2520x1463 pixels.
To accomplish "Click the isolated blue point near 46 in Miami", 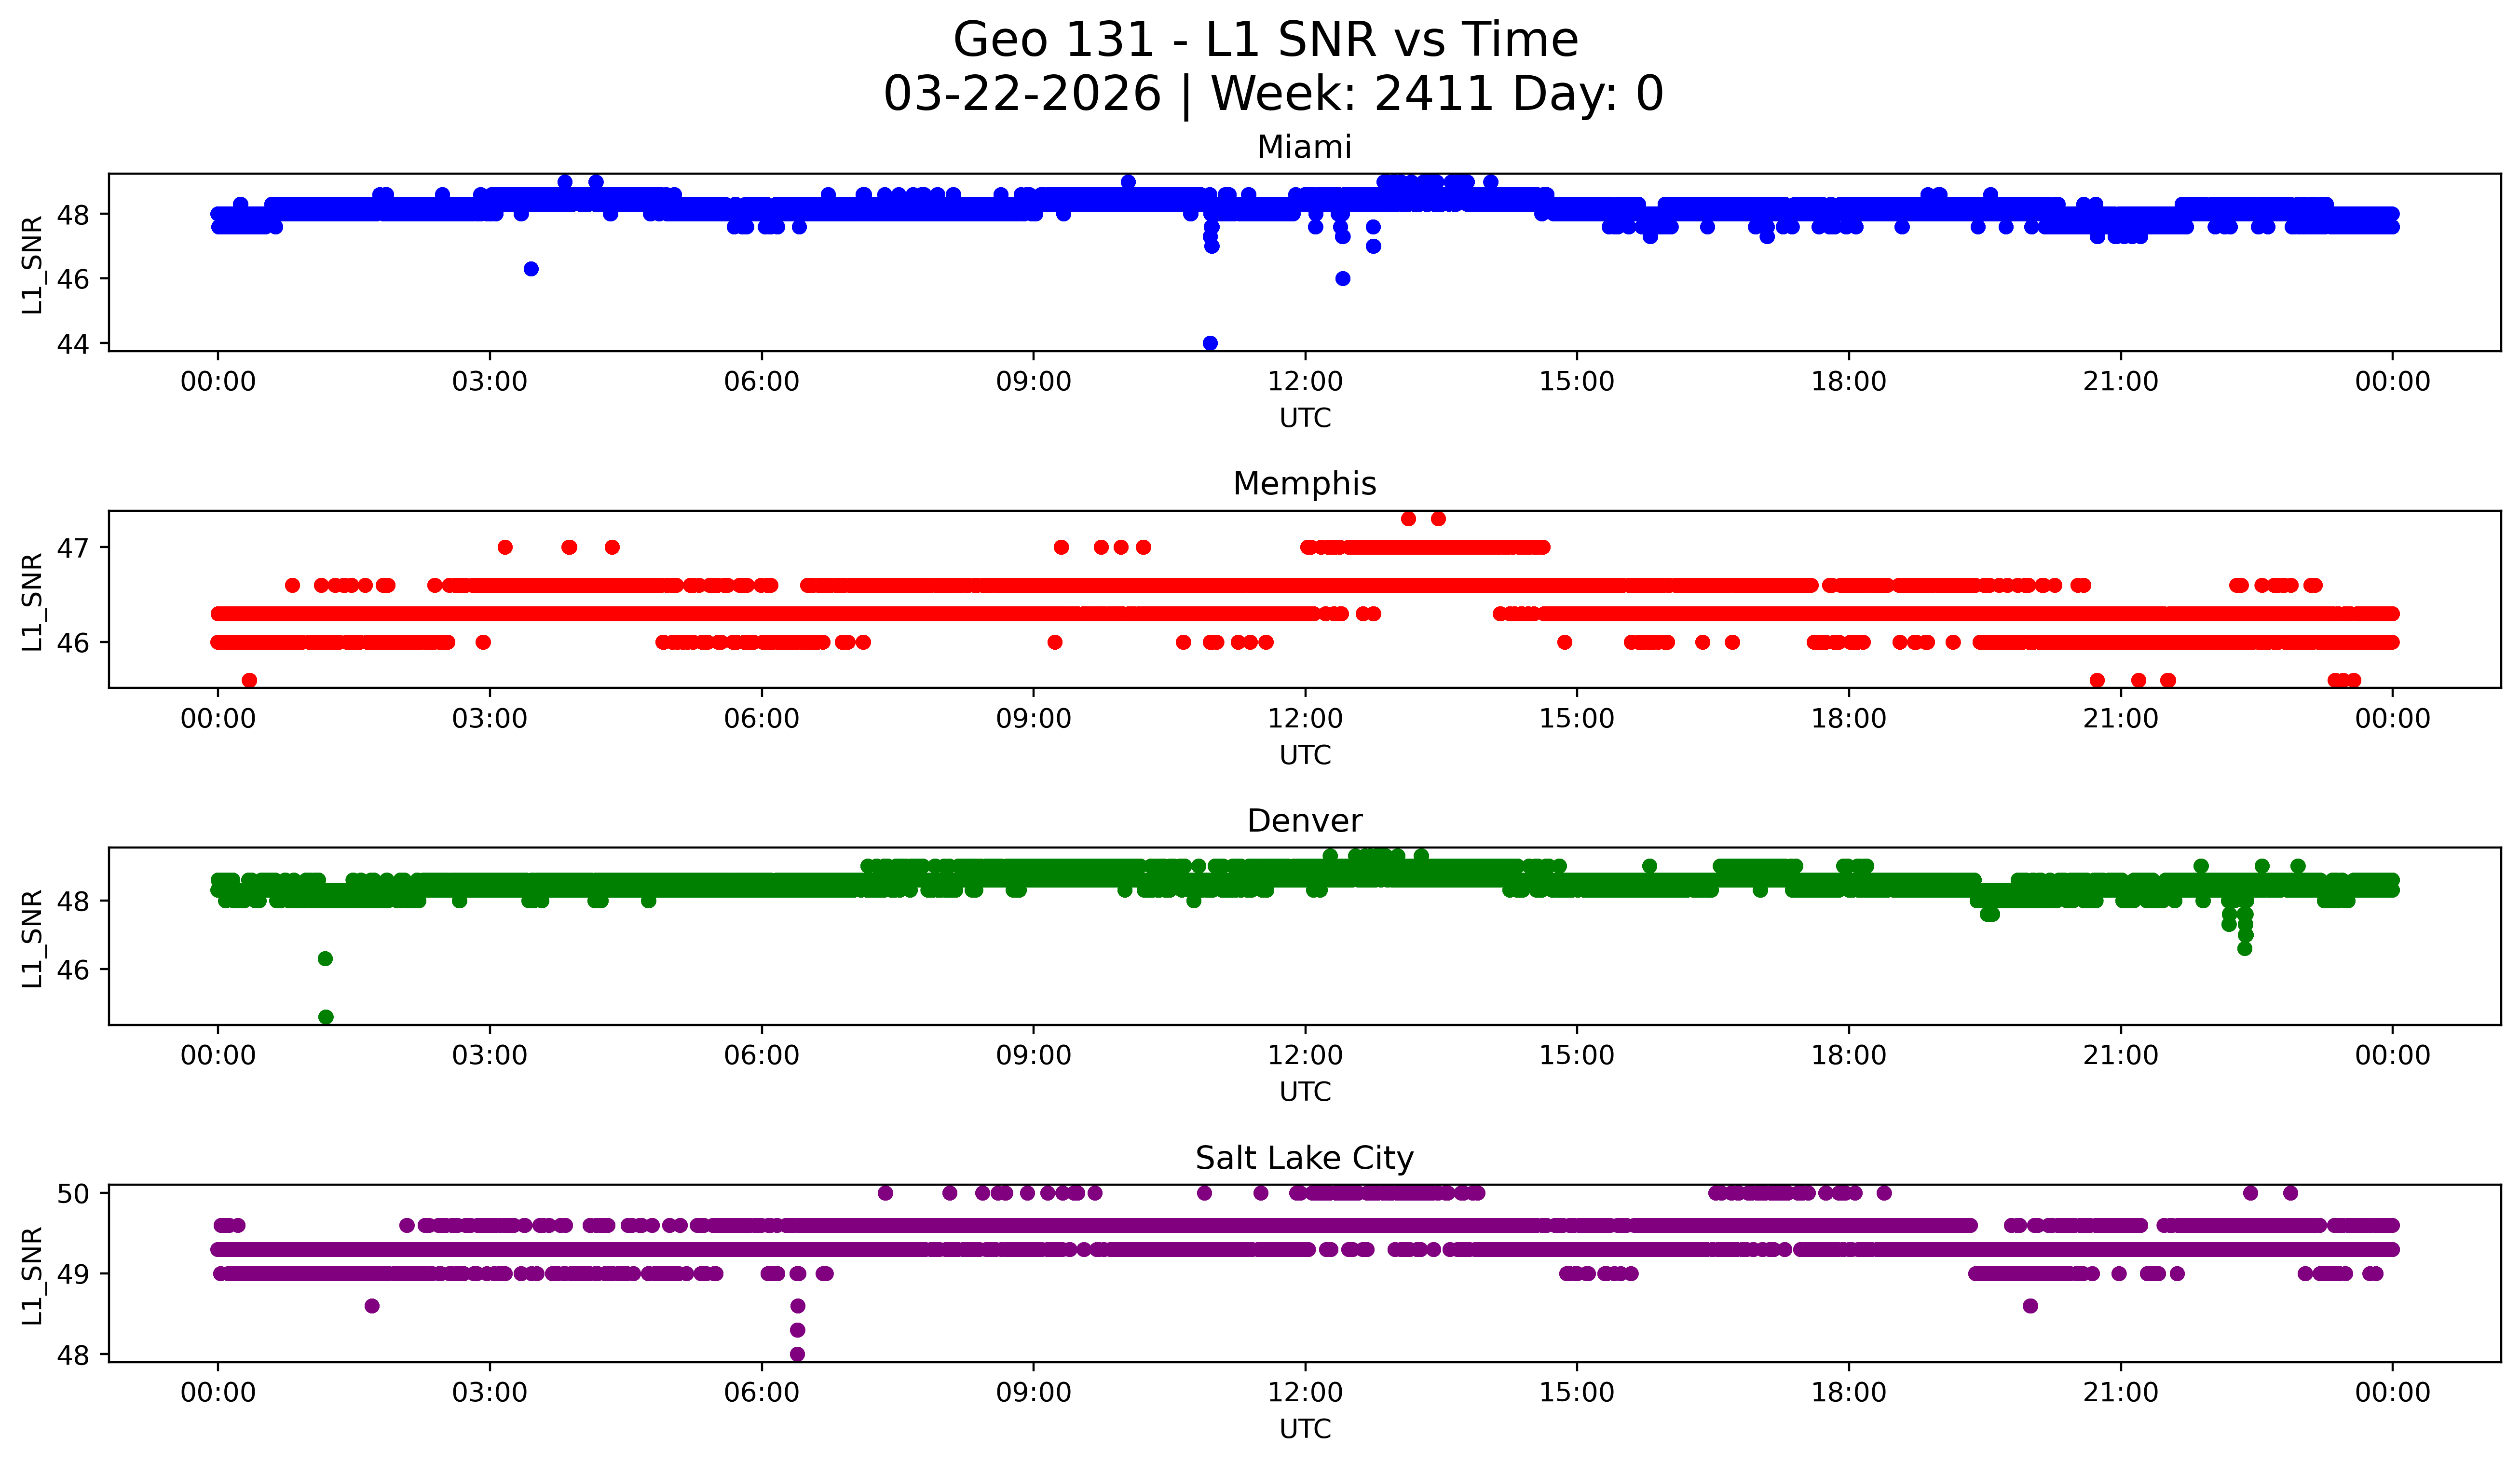I will tap(531, 269).
